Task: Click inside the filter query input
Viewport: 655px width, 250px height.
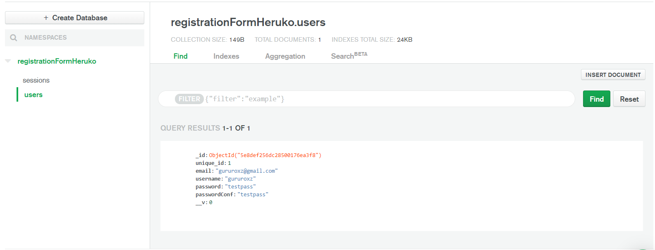Action: point(372,99)
